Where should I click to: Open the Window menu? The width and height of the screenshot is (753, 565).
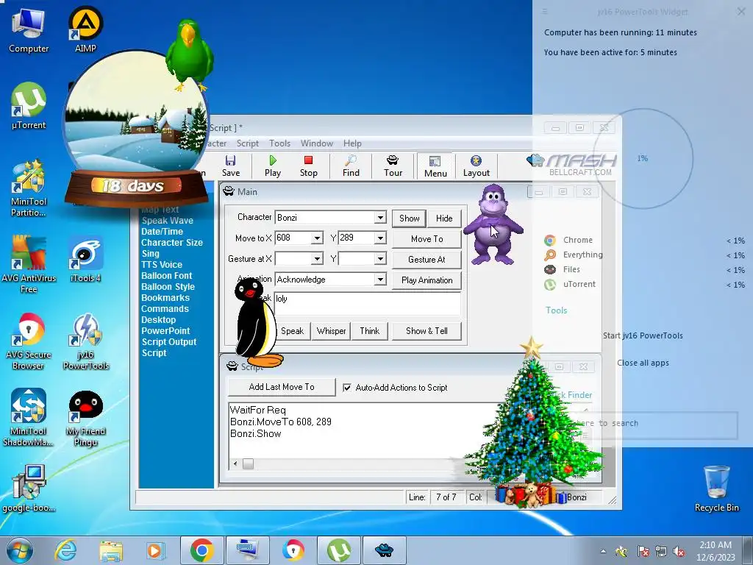[x=316, y=143]
